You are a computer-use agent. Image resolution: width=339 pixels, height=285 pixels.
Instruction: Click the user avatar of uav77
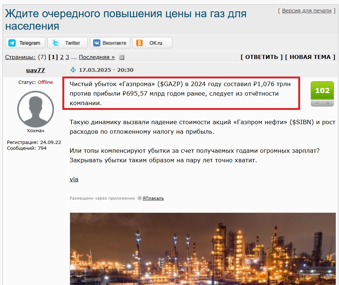point(36,109)
